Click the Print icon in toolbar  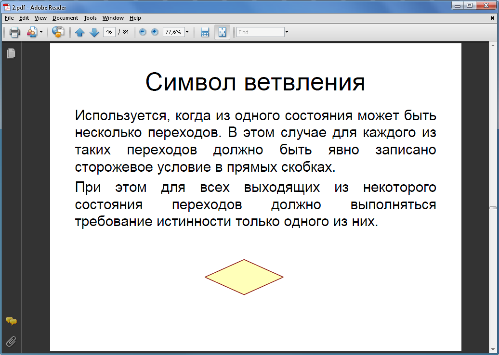[14, 32]
